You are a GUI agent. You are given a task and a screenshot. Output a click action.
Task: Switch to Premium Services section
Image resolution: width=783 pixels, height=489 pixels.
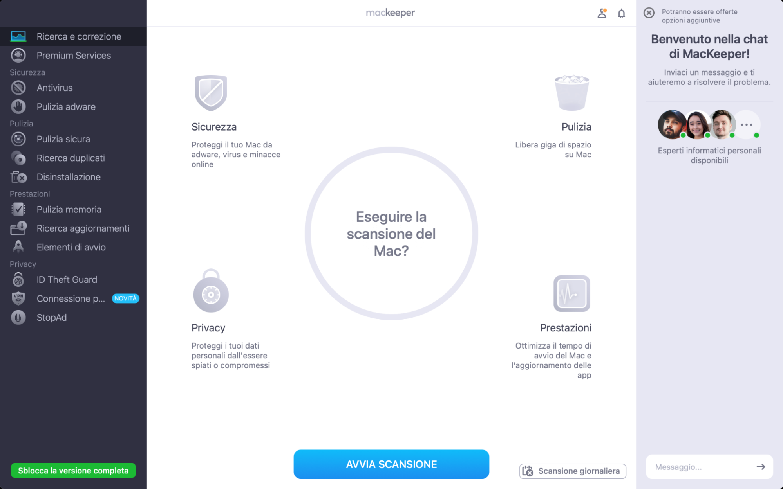[x=74, y=55]
